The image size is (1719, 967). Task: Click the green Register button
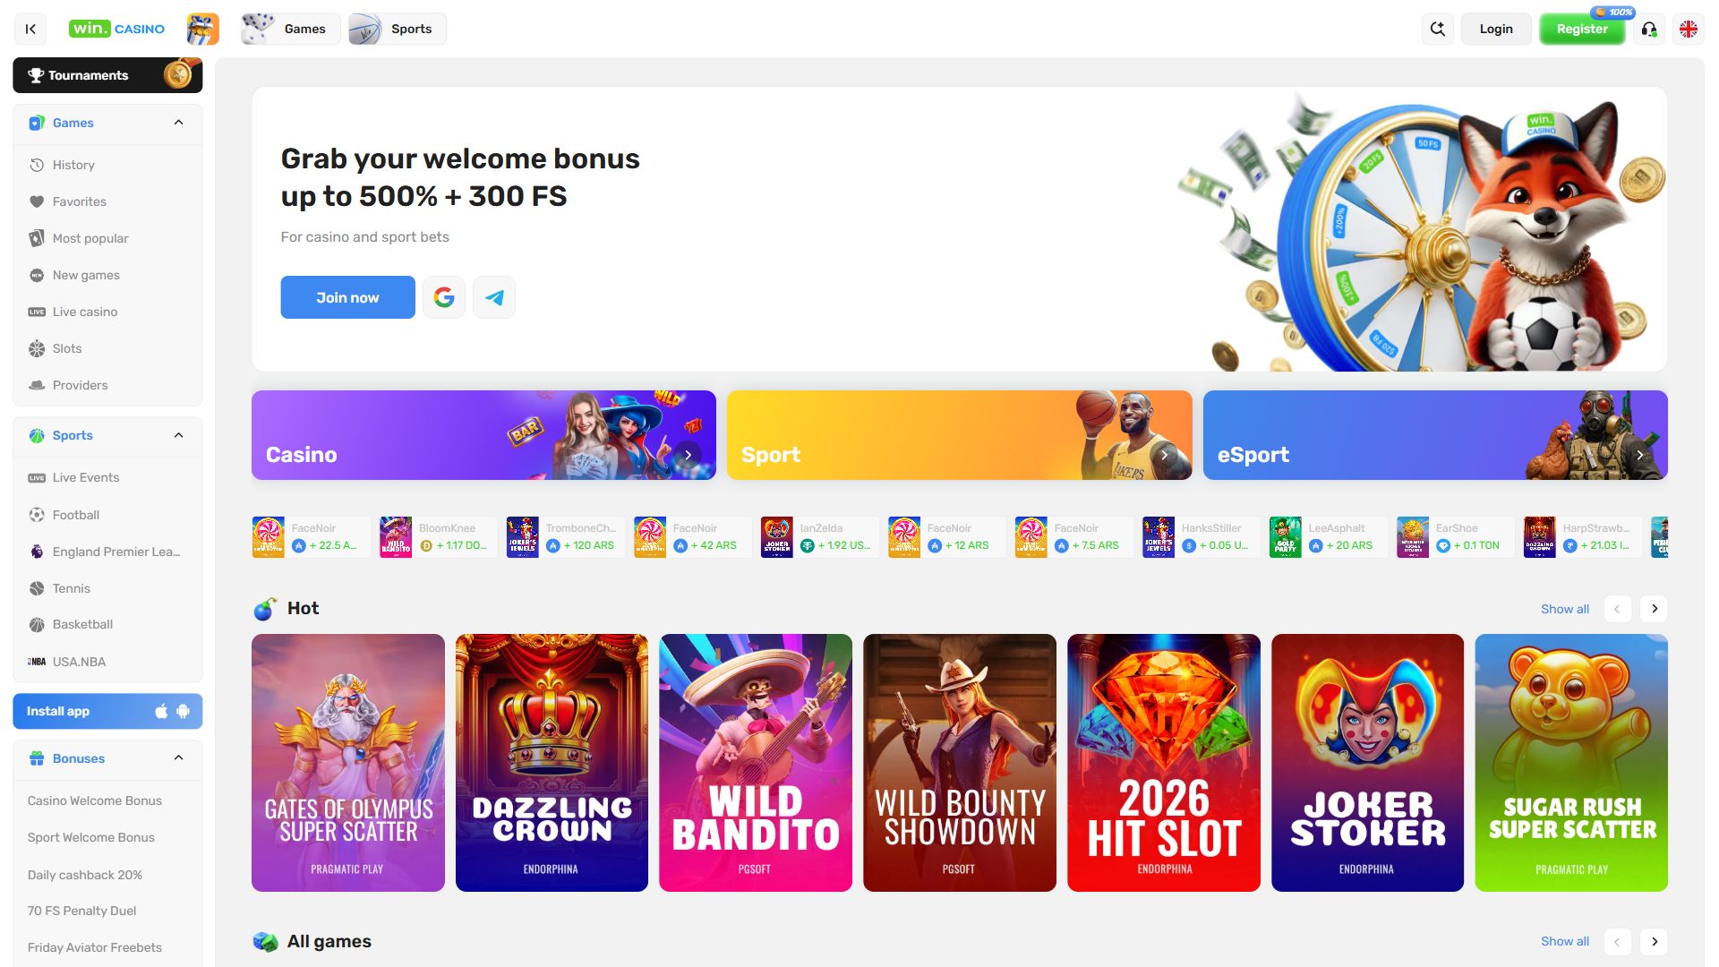pos(1582,29)
